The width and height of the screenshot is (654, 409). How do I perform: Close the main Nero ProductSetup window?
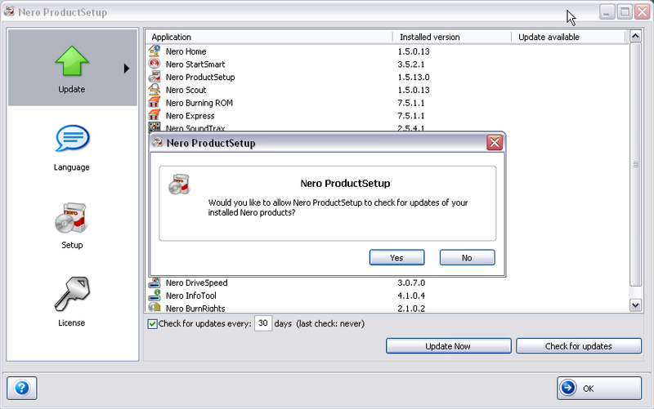point(642,11)
